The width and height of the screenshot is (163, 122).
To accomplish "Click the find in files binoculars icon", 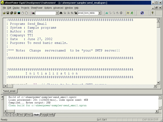I will 76,13.
